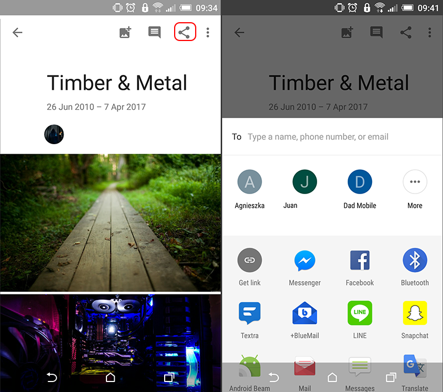Share via Snapchat
The image size is (443, 392).
[x=415, y=320]
